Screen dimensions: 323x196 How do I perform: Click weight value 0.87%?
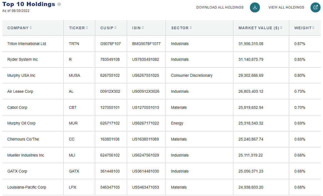pos(300,44)
